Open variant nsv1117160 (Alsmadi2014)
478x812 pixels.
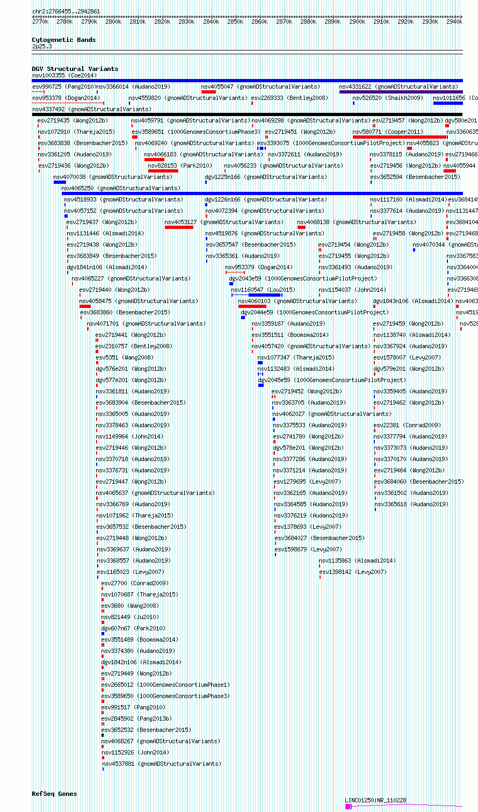pyautogui.click(x=409, y=199)
